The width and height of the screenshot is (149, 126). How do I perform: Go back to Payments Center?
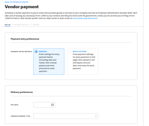click(16, 2)
